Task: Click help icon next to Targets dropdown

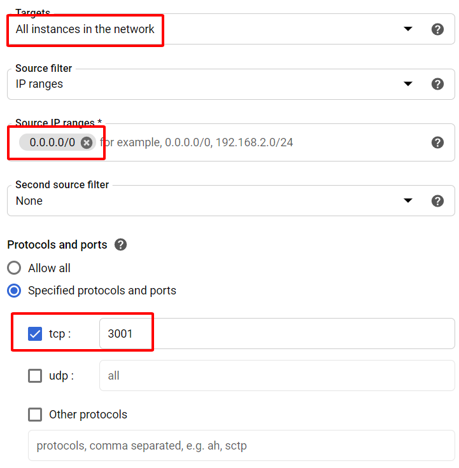Action: tap(437, 29)
